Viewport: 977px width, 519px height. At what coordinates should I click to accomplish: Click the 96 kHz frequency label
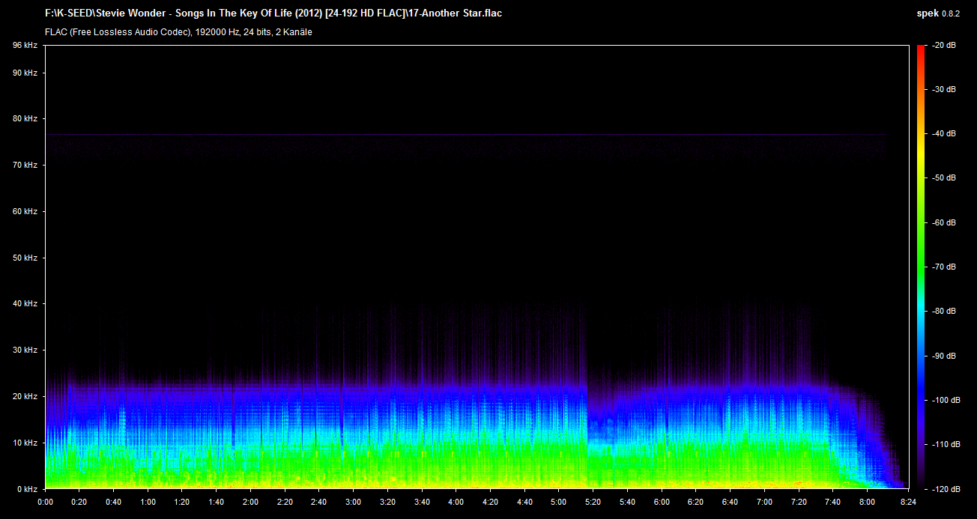pos(25,46)
